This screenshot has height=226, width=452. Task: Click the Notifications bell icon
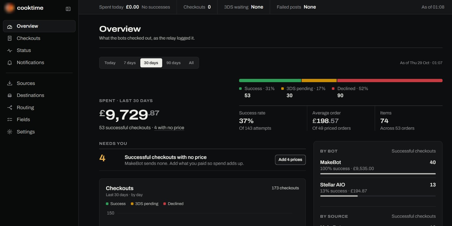tap(10, 63)
